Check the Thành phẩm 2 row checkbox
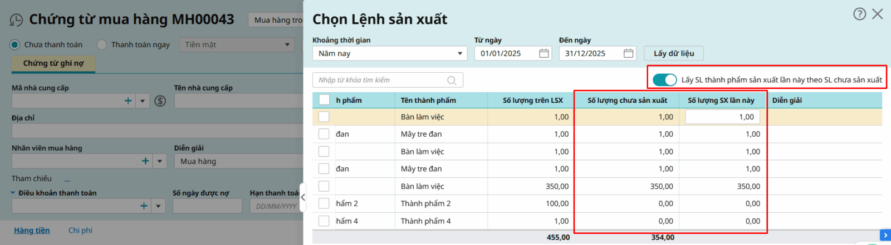Screen dimensions: 891x245 (324, 203)
